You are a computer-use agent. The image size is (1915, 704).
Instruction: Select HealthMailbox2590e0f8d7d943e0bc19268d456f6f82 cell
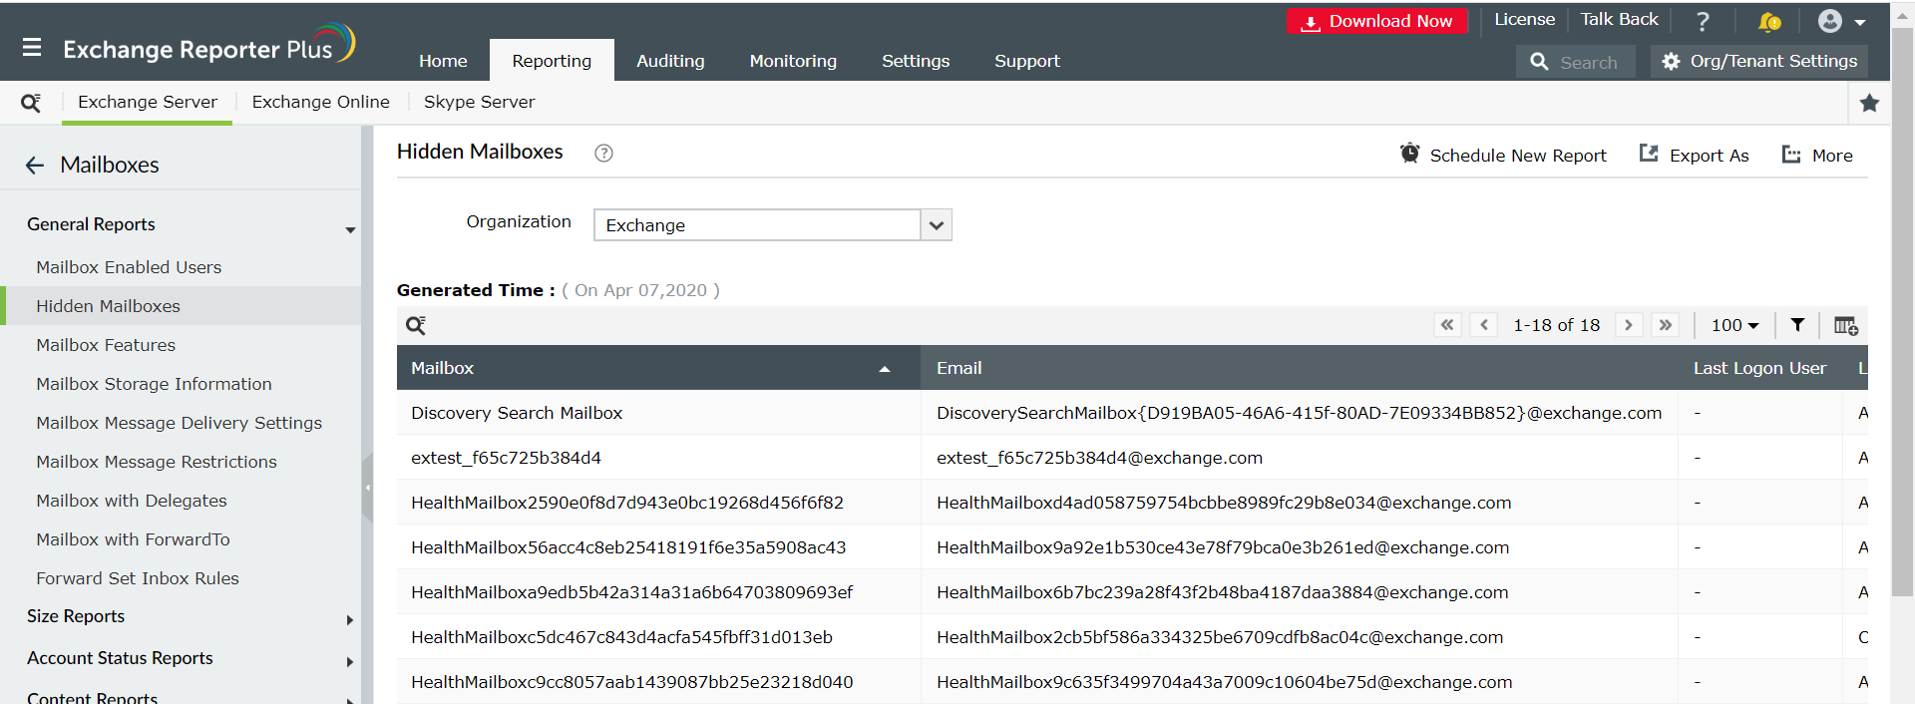click(658, 503)
